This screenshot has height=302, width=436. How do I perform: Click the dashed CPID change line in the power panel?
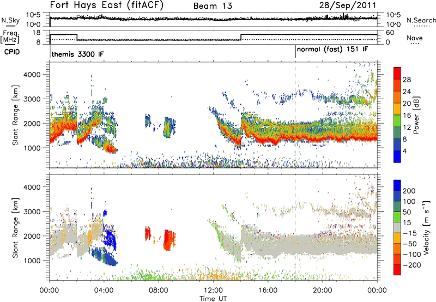click(295, 114)
